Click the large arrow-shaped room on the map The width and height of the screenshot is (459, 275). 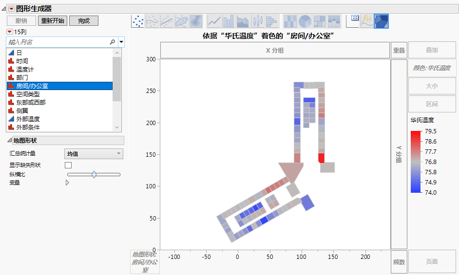click(x=291, y=172)
